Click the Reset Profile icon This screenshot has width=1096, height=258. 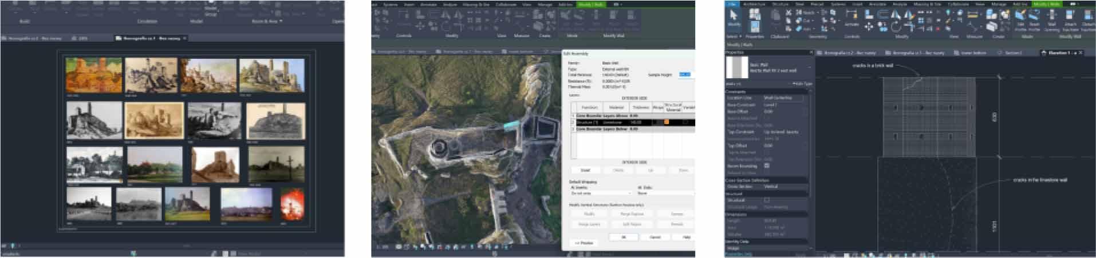(1035, 17)
